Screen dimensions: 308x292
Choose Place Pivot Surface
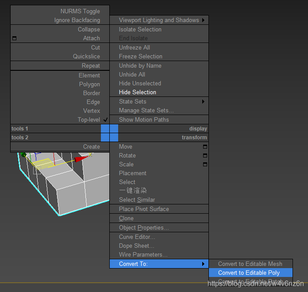(x=144, y=209)
